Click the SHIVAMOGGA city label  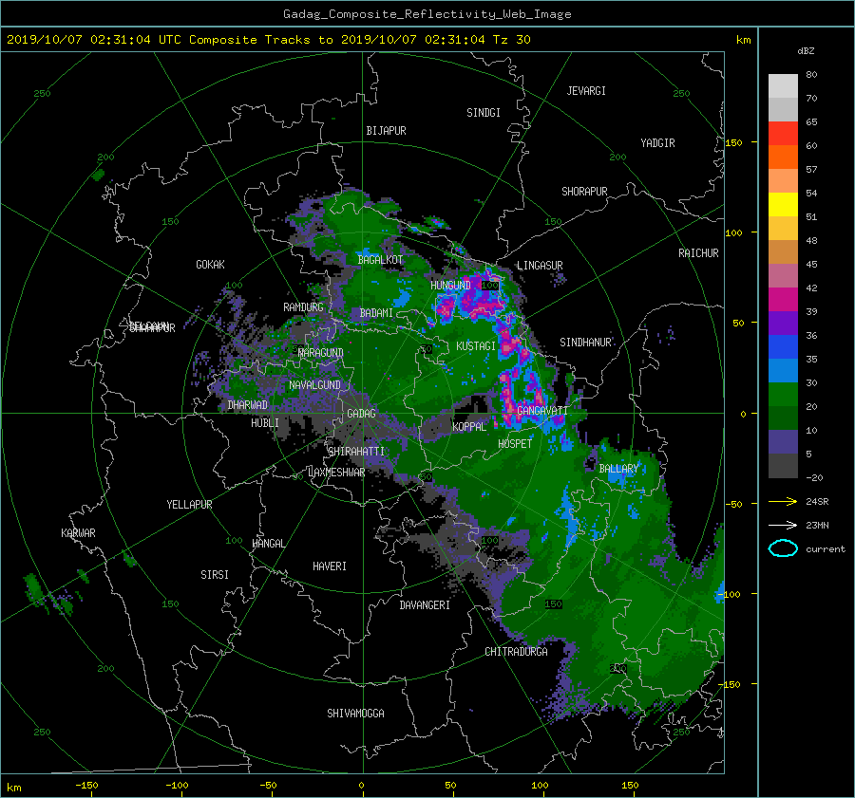[x=355, y=713]
